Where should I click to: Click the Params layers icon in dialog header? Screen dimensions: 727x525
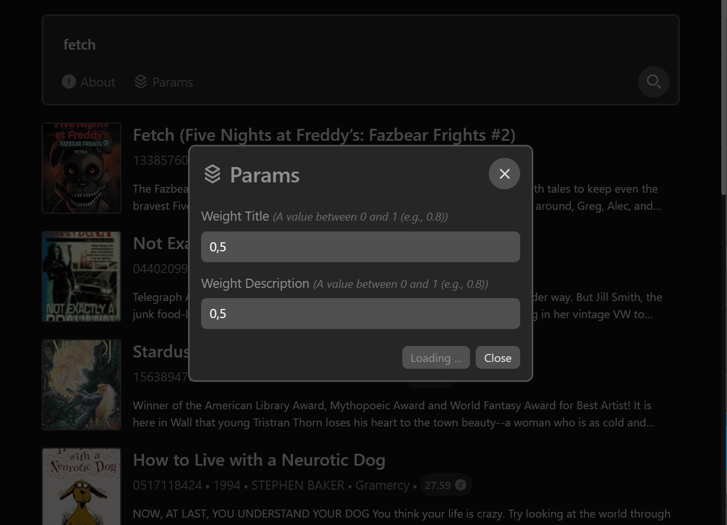tap(213, 174)
